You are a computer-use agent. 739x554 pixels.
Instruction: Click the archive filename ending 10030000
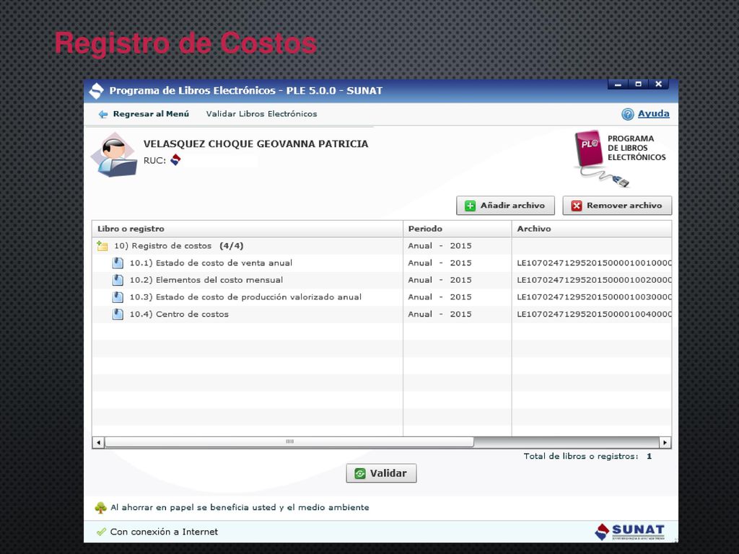click(x=594, y=297)
